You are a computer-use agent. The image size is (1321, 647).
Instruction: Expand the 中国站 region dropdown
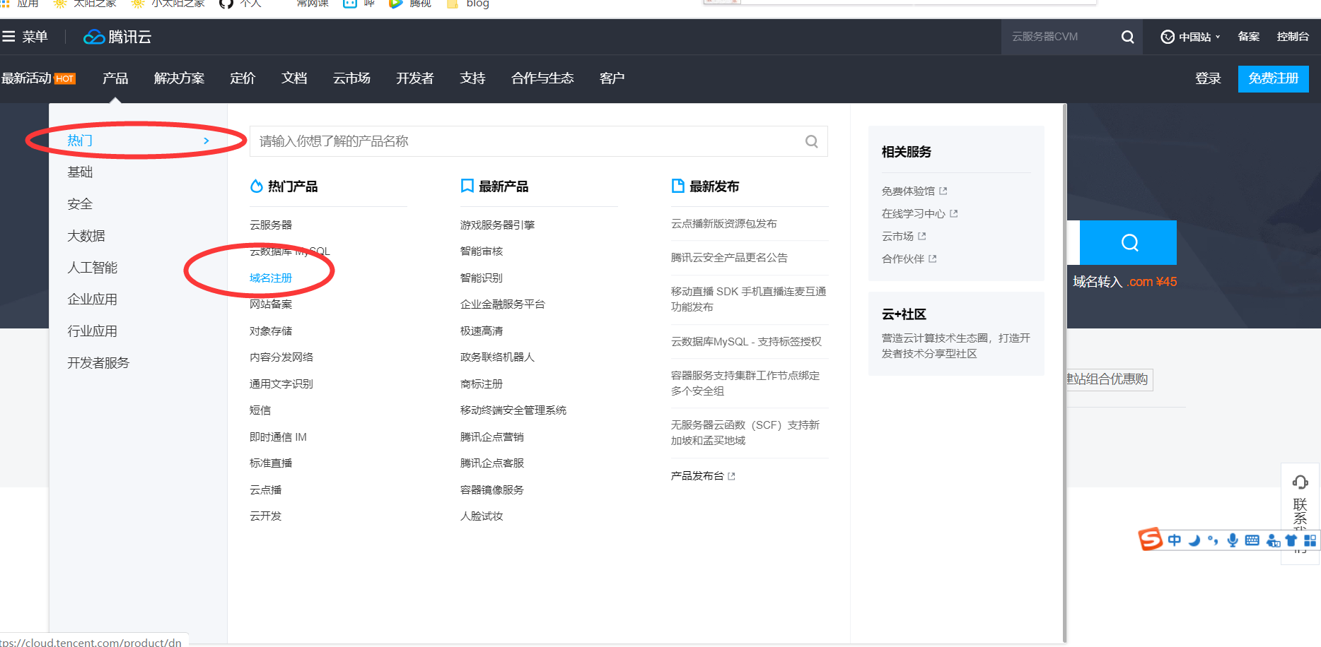tap(1191, 37)
